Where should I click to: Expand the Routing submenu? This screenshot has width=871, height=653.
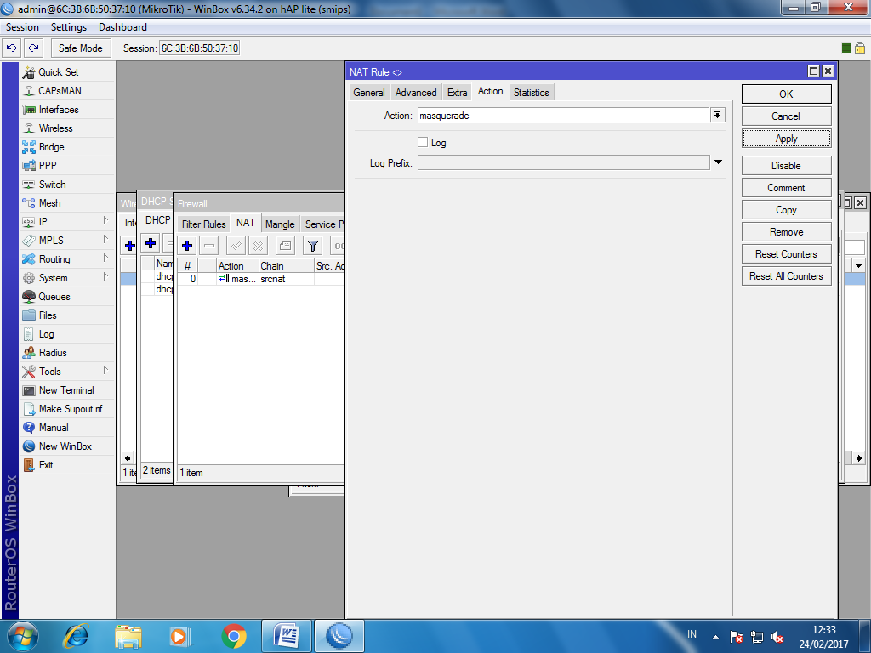pyautogui.click(x=67, y=259)
